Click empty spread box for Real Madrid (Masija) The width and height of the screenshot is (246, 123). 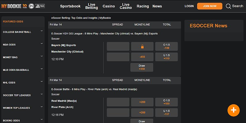[118, 102]
